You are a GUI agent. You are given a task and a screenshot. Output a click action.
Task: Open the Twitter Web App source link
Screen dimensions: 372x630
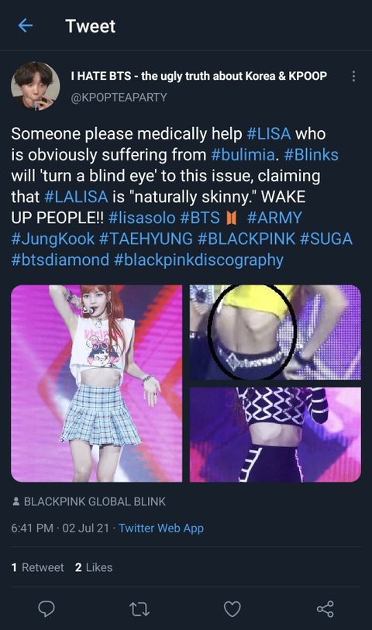[x=161, y=528]
